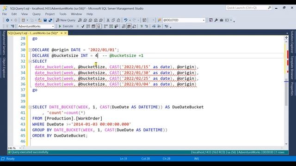Click the Paste icon

pyautogui.click(x=118, y=20)
